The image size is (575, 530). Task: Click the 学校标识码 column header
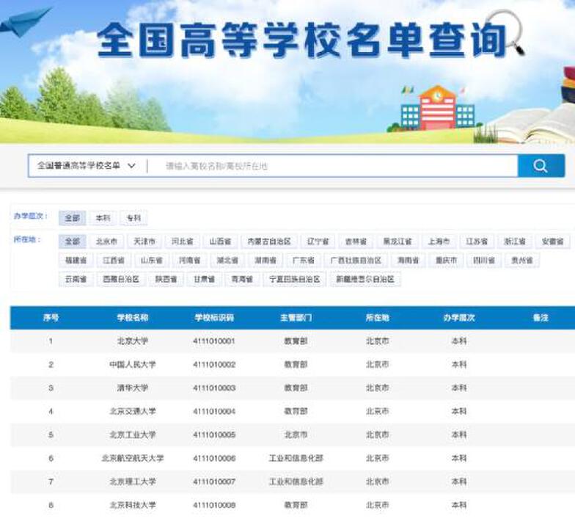tap(214, 318)
